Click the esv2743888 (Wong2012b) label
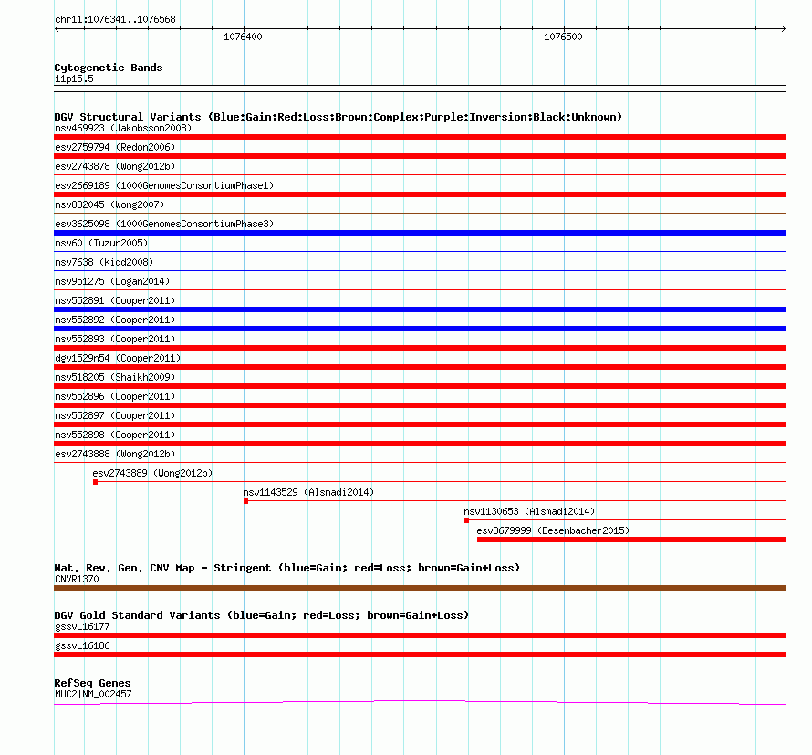 [x=115, y=454]
